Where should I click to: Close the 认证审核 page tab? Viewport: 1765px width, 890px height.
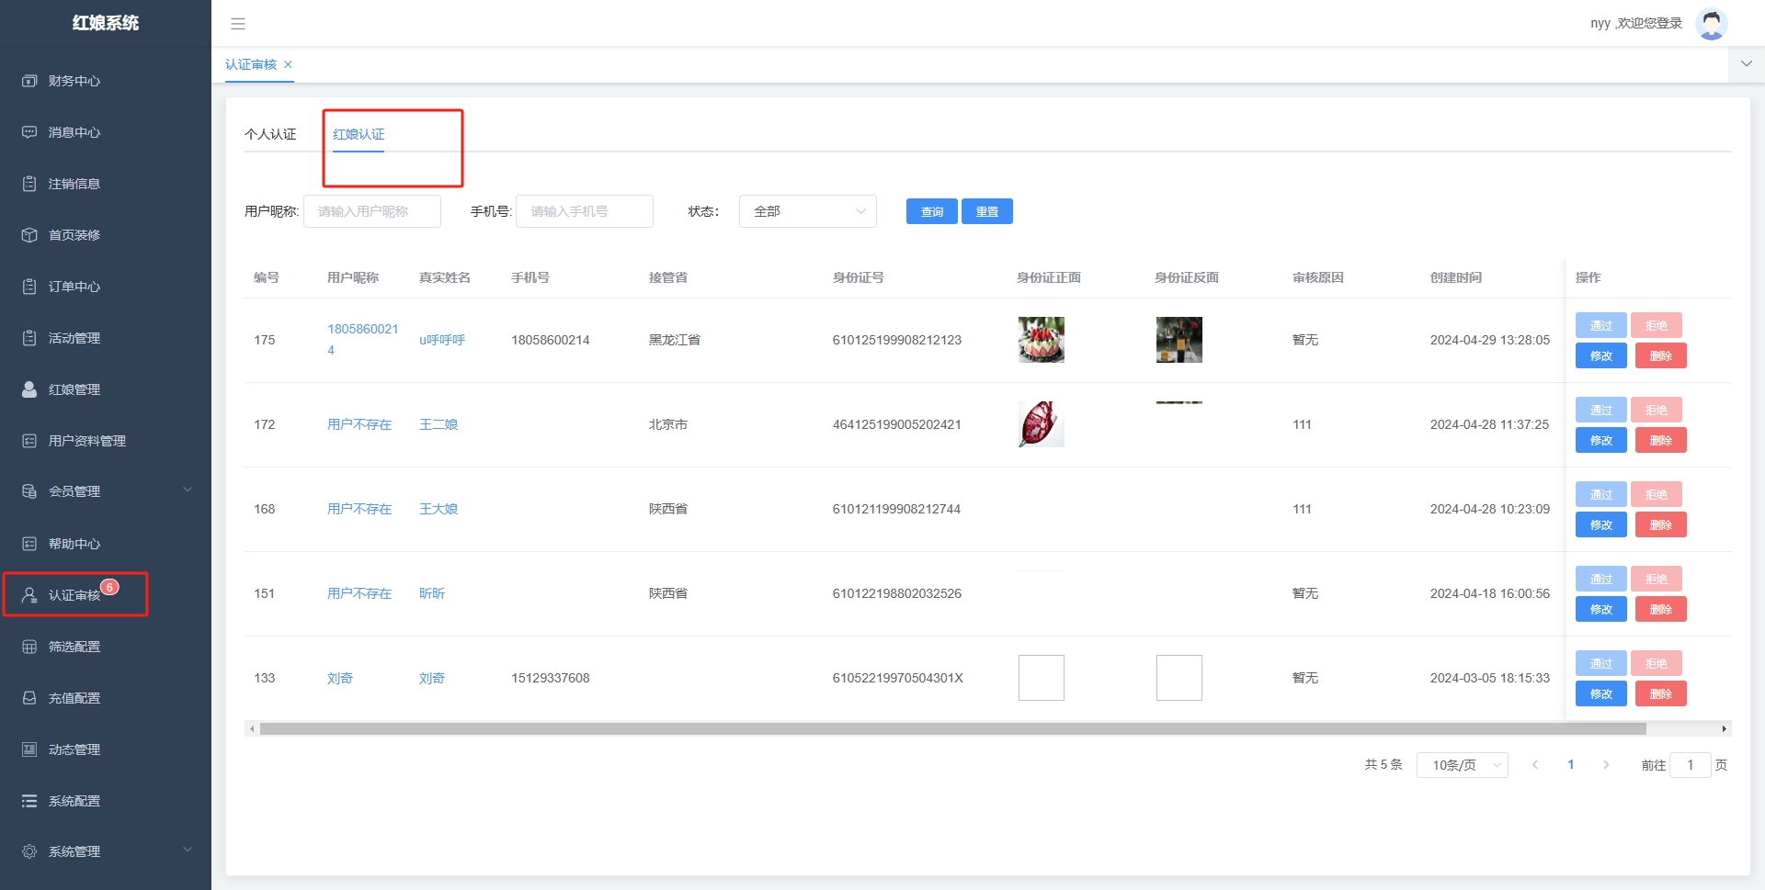tap(288, 64)
